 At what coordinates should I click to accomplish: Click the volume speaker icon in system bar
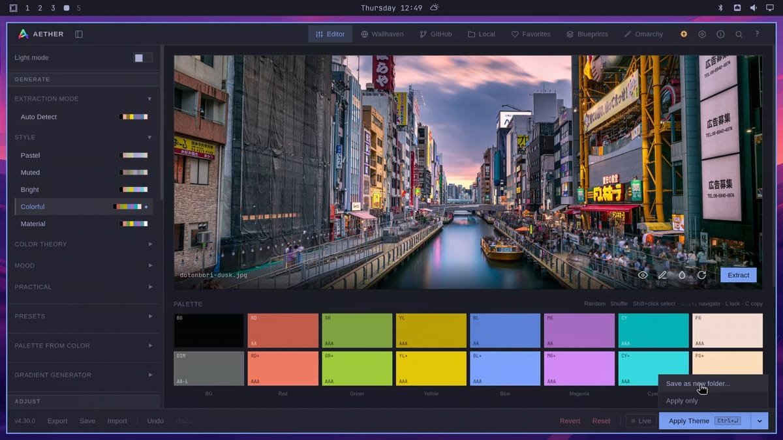(x=754, y=8)
